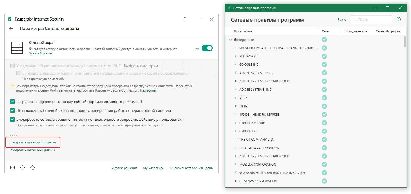Click network status icon for SETERASOFT
Viewport: 411px width, 194px height.
pos(324,56)
